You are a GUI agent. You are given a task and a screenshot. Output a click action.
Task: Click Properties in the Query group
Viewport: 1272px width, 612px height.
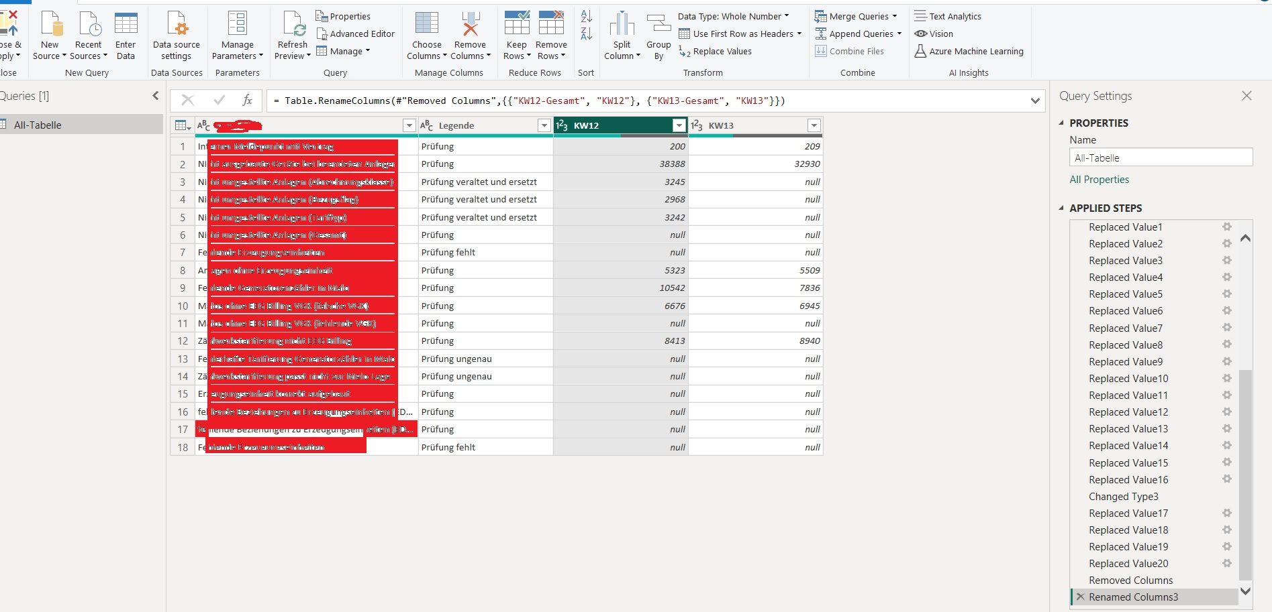click(343, 16)
